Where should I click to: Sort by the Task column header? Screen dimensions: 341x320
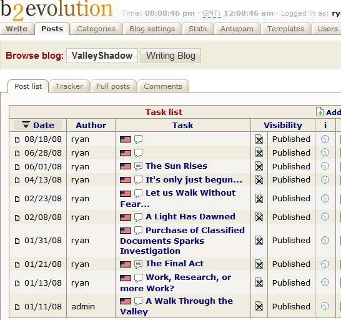click(x=182, y=125)
